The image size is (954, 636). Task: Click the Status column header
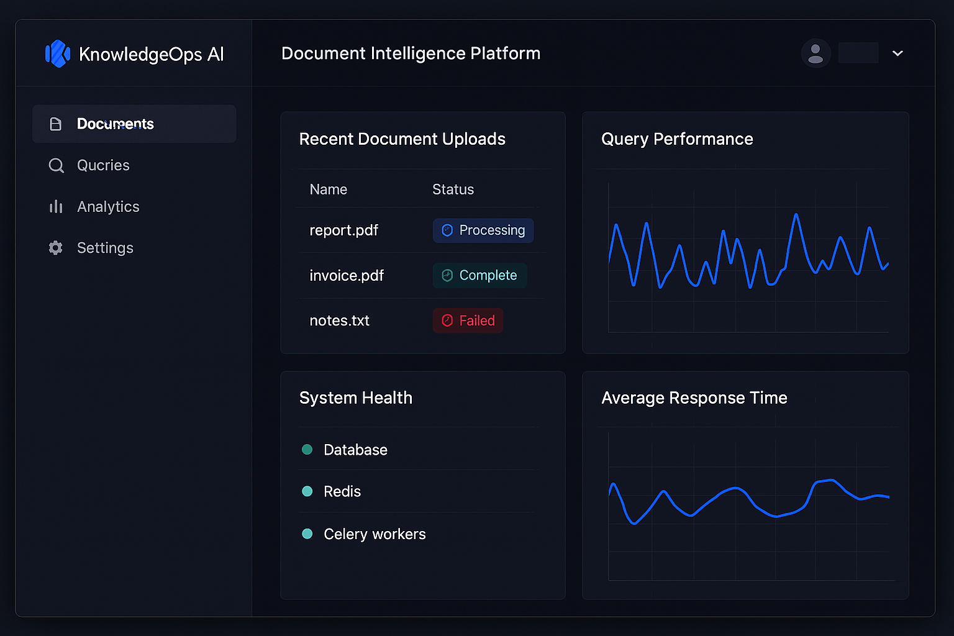click(453, 189)
